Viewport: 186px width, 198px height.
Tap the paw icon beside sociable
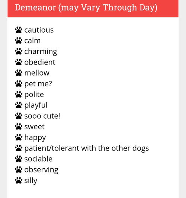19,159
